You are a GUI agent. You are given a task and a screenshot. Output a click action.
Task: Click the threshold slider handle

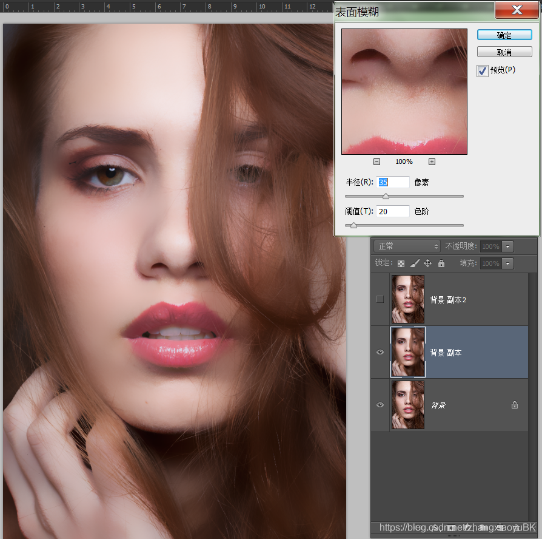[x=353, y=225]
